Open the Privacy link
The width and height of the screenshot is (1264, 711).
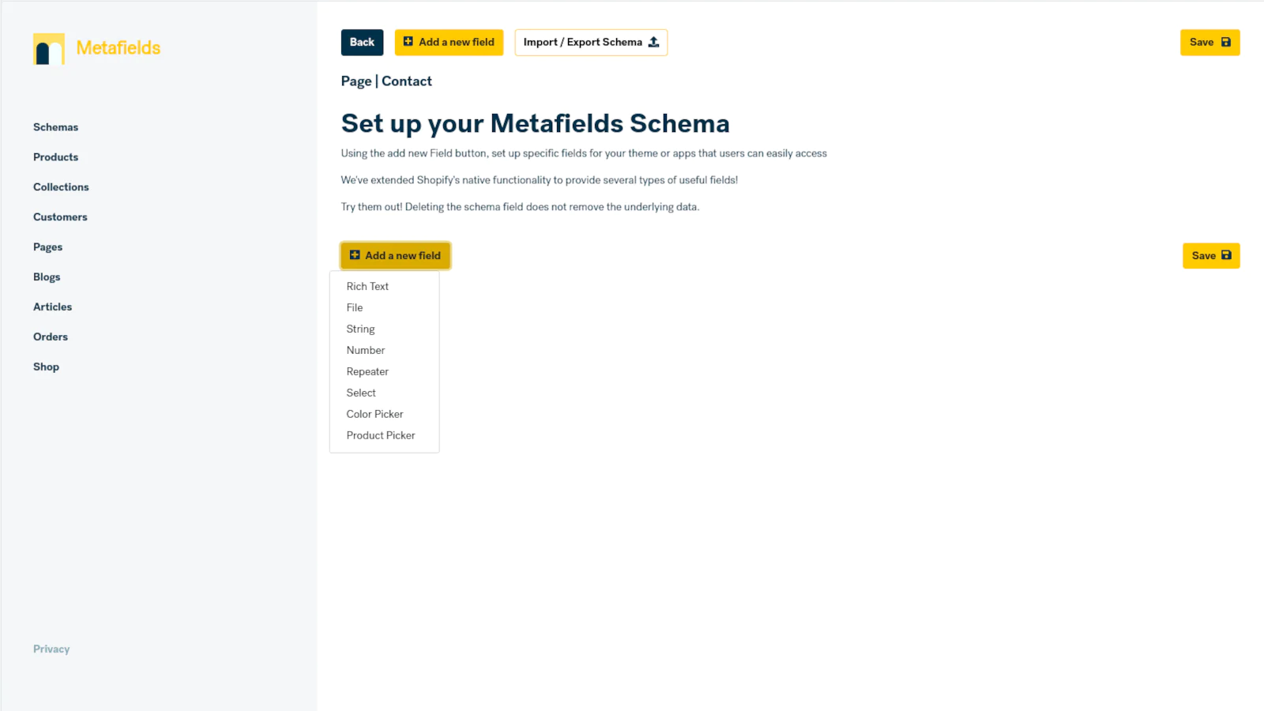click(51, 649)
